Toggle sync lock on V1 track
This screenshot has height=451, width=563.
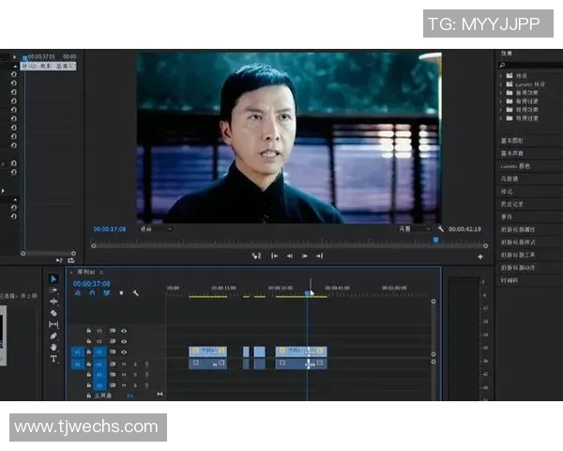(113, 352)
